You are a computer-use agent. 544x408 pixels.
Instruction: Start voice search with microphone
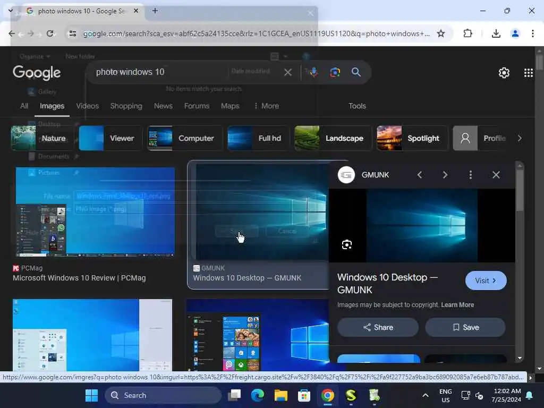[x=313, y=72]
